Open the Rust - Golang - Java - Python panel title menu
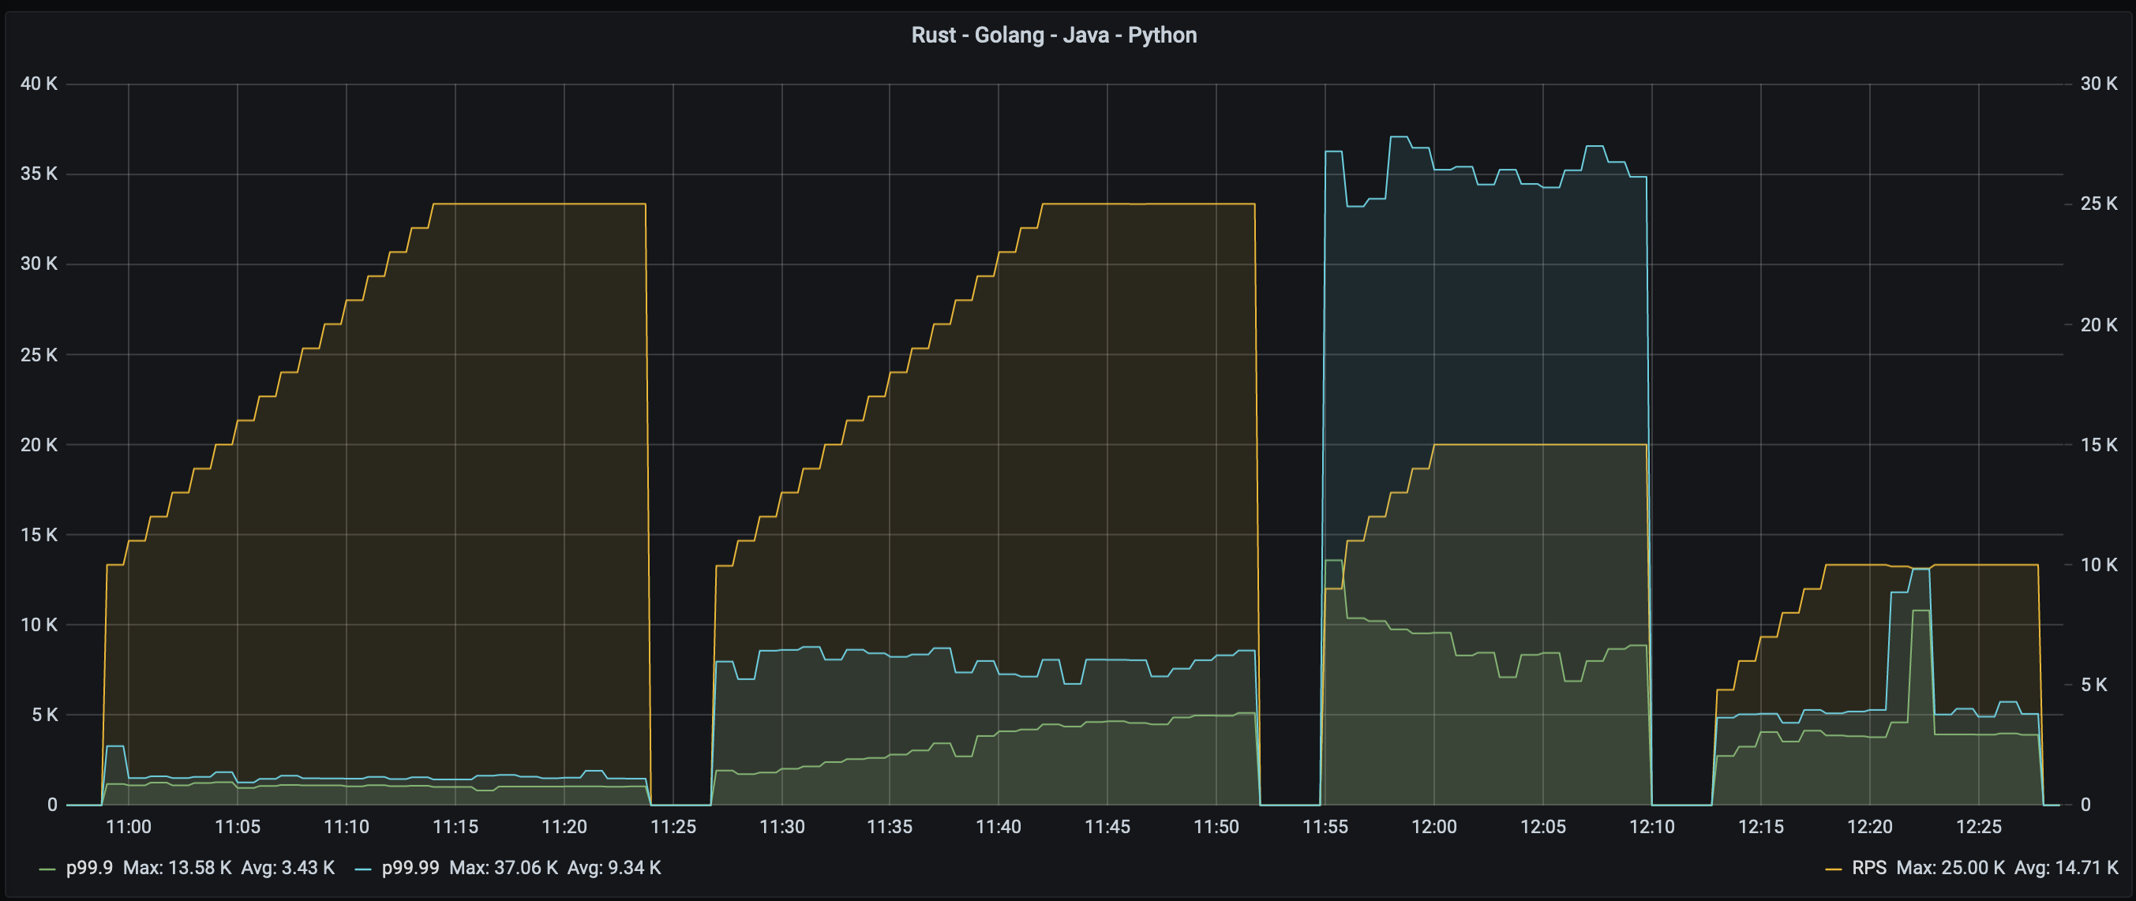2136x901 pixels. click(x=1054, y=35)
